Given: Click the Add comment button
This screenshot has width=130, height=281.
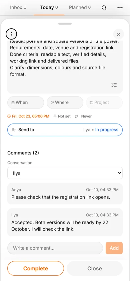Looking at the screenshot, I should pos(114,248).
